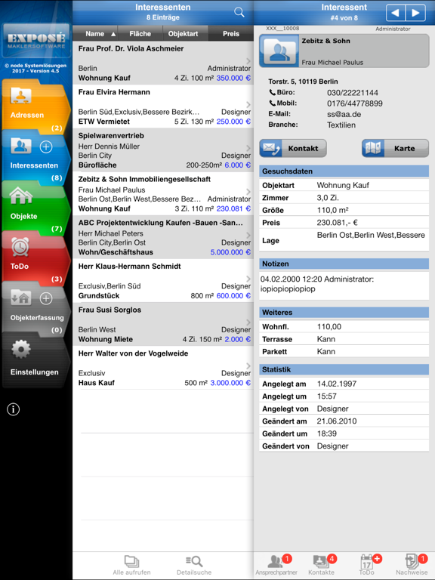Open Einstellungen gear icon
The width and height of the screenshot is (435, 580).
click(20, 349)
